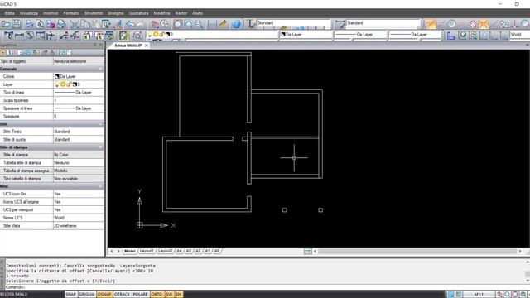Screen dimensions: 530x298
Task: Open the Quotatura menu
Action: point(138,13)
